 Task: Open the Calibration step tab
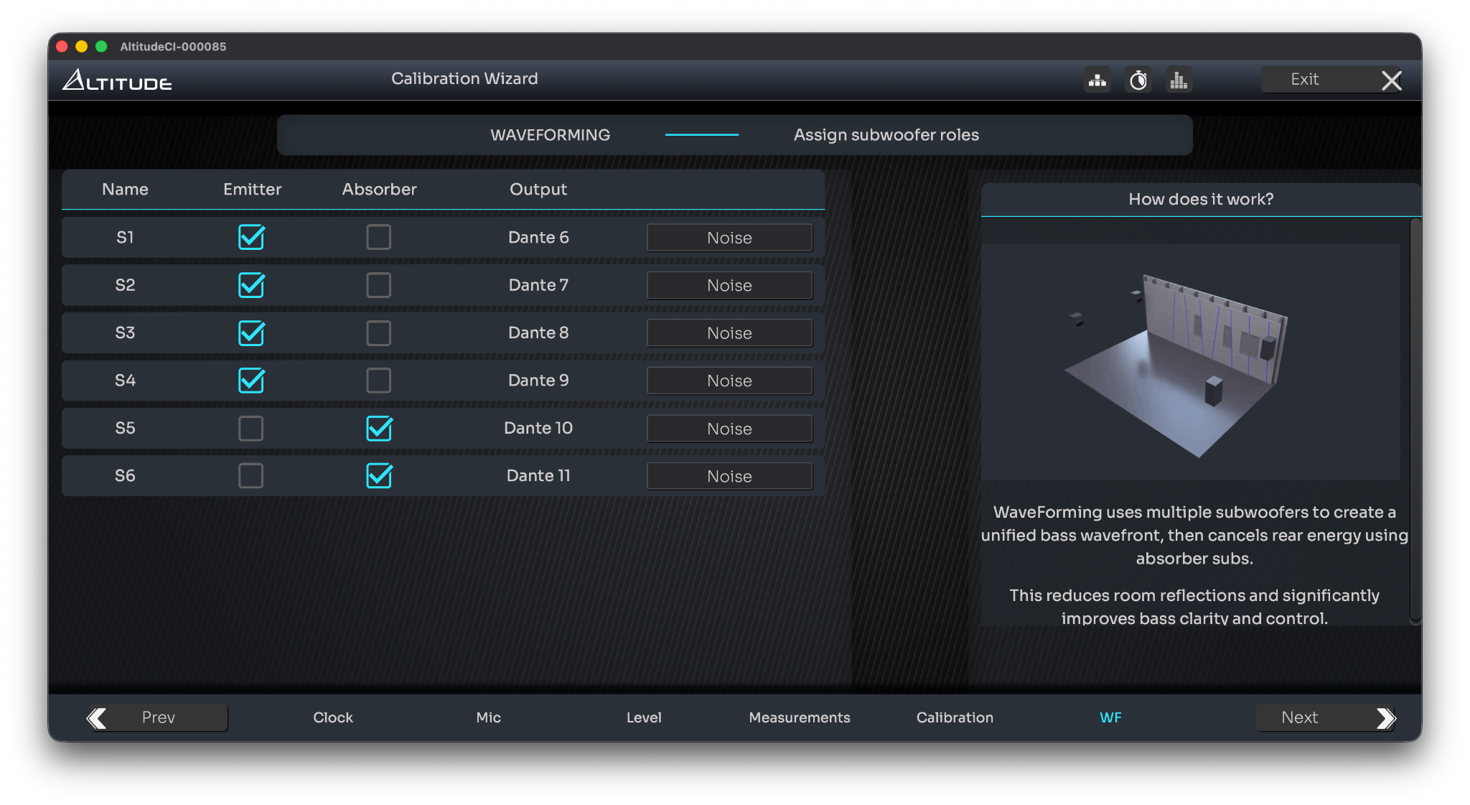(955, 717)
